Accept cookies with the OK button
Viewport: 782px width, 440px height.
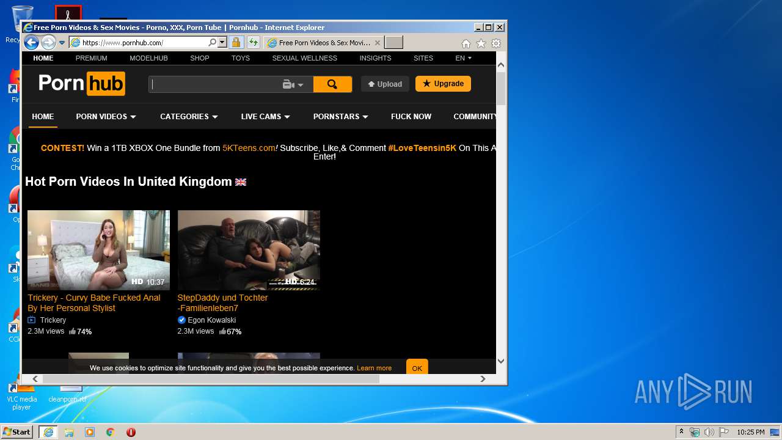[417, 368]
